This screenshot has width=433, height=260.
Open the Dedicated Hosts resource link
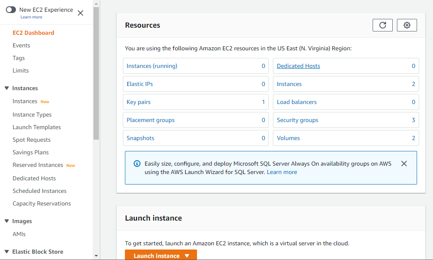tap(298, 66)
